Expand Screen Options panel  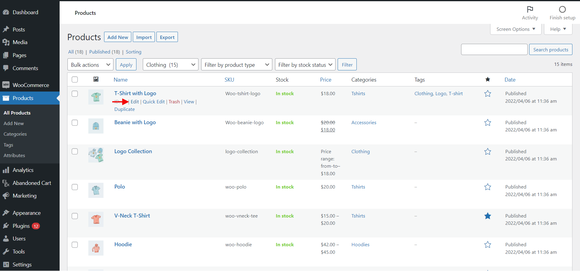516,29
